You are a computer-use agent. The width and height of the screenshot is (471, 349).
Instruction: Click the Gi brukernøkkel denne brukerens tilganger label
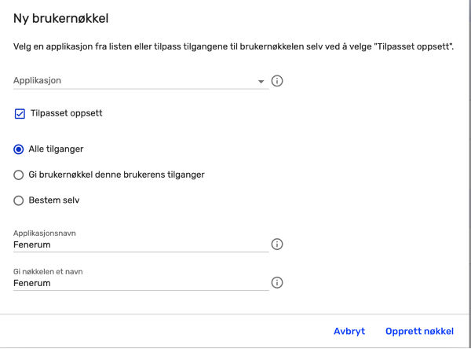point(116,174)
